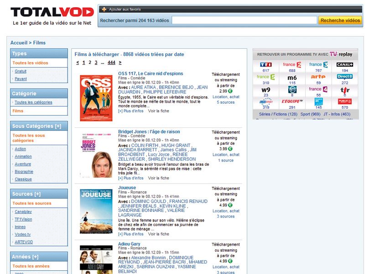Click the Recherche vidéos button
Viewport: 369px width, 274px height.
(340, 20)
